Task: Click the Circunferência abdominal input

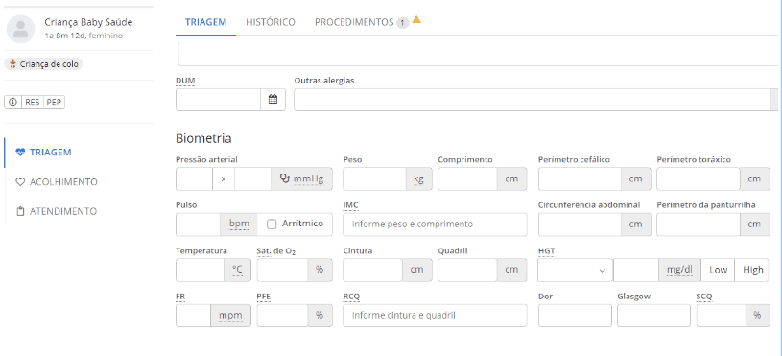Action: (580, 225)
